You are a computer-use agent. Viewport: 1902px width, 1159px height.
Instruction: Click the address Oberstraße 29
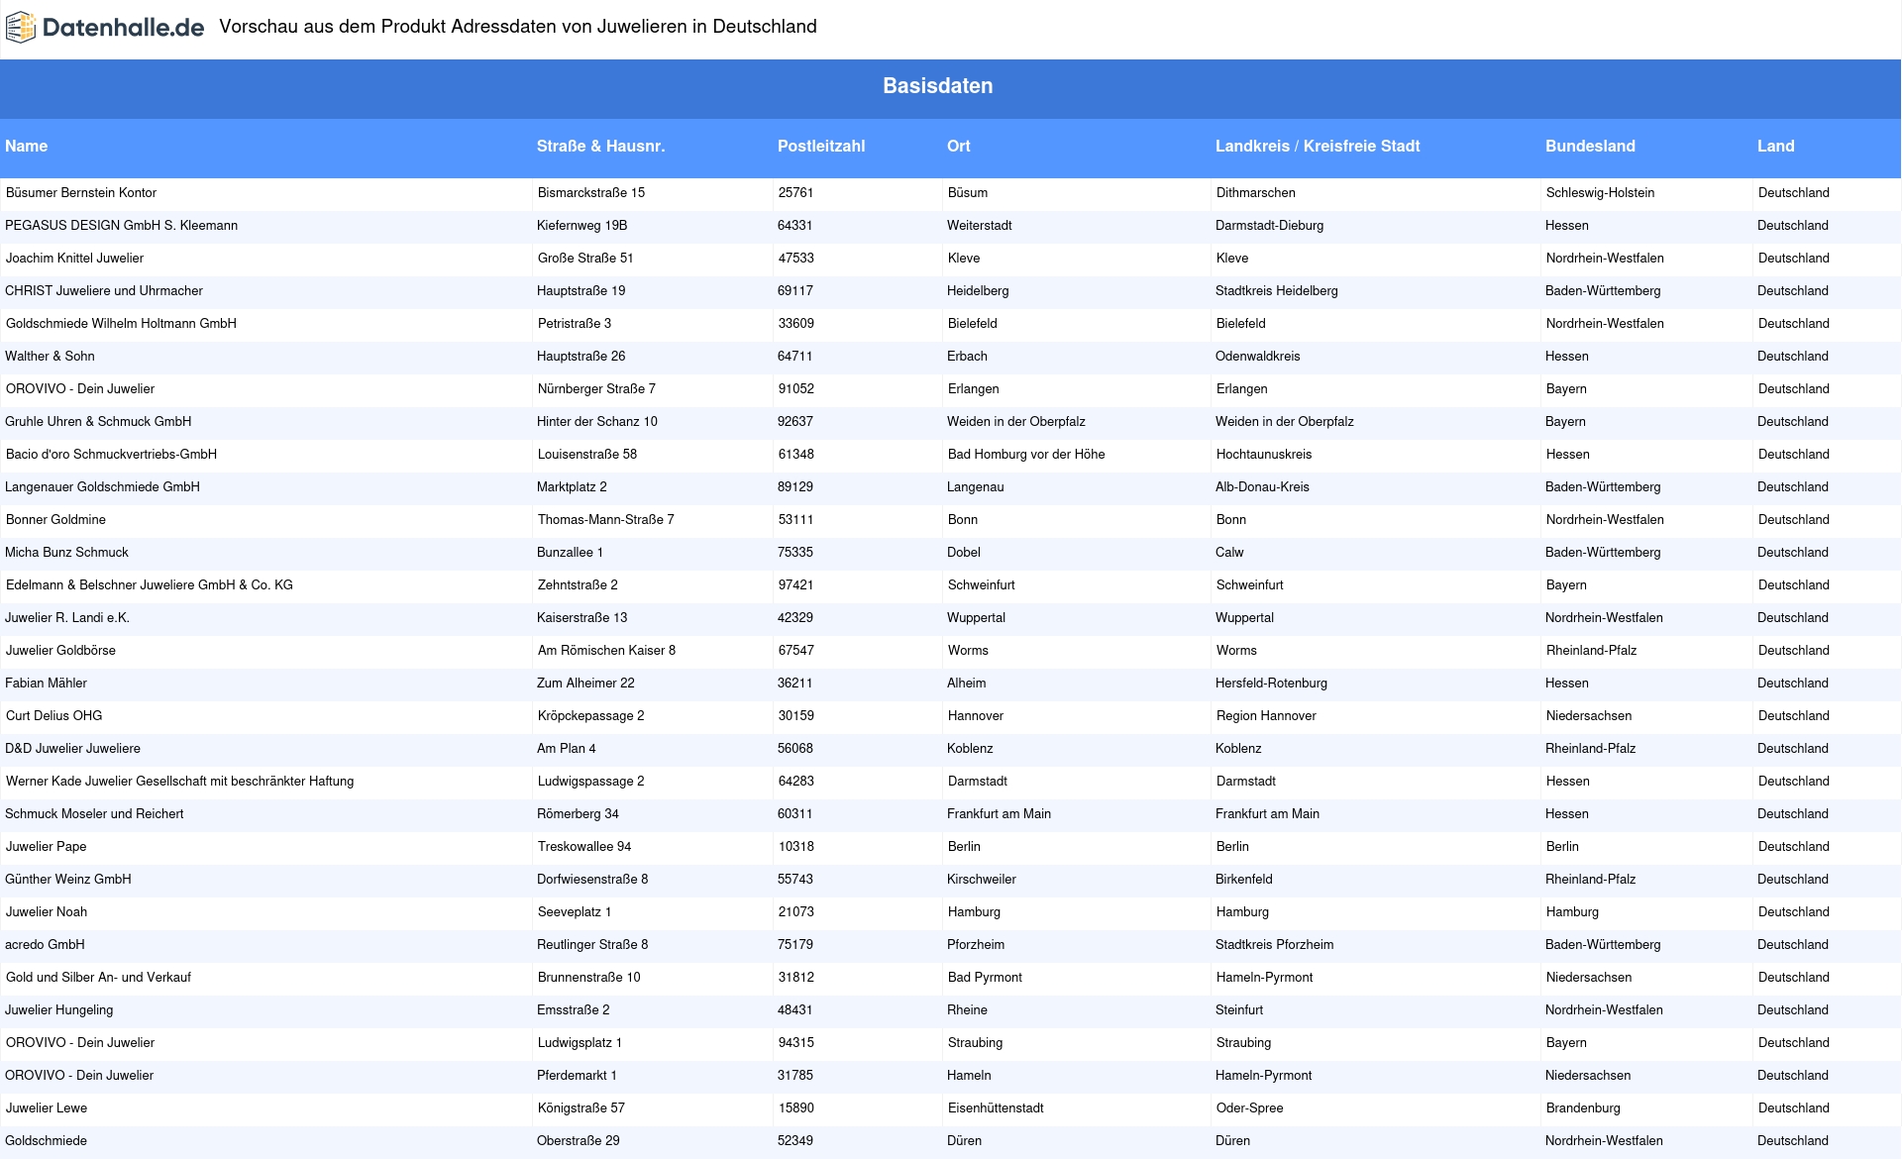(x=579, y=1141)
